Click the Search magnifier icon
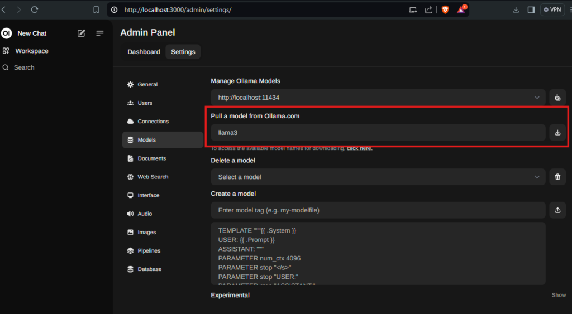The width and height of the screenshot is (572, 314). 6,67
